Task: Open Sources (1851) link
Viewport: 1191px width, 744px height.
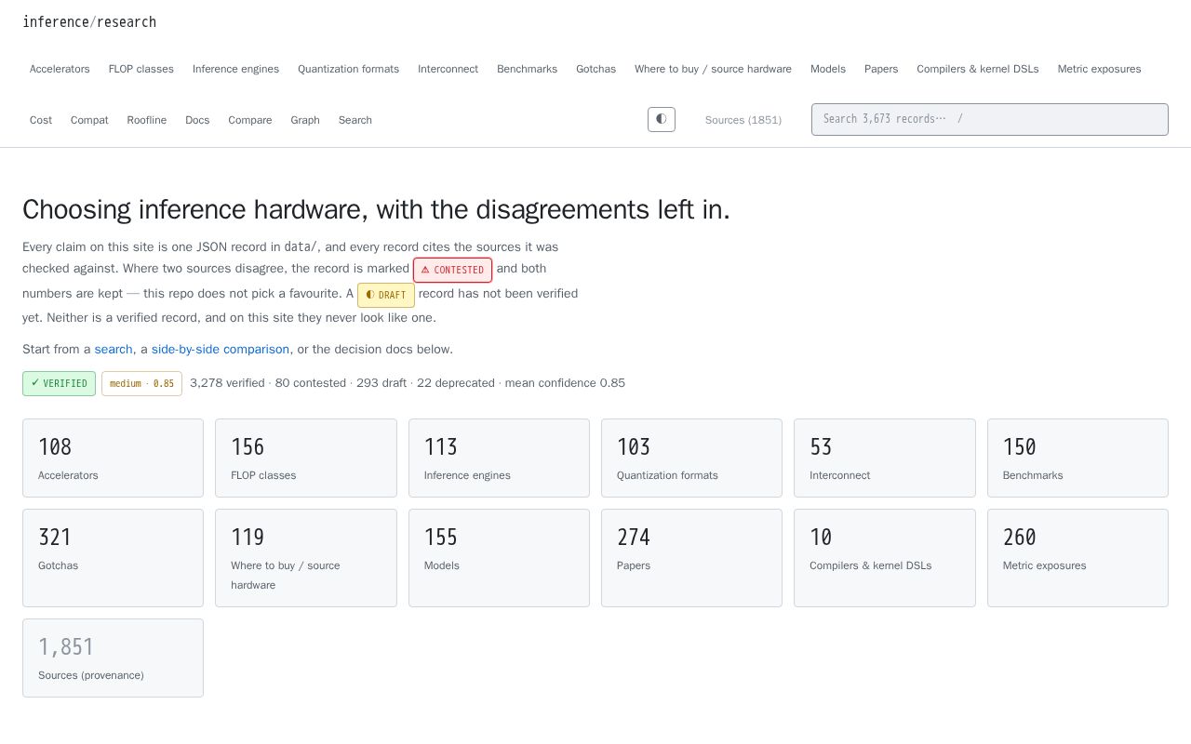Action: tap(743, 120)
